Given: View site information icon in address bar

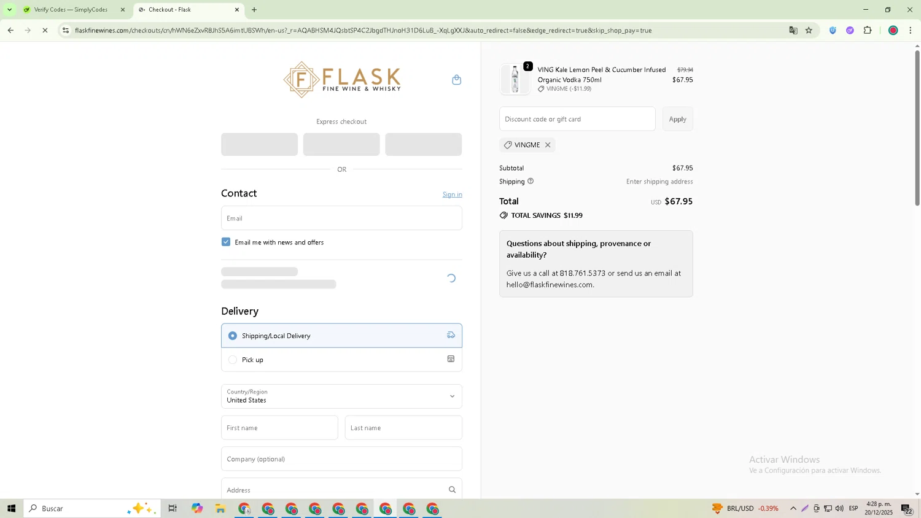Looking at the screenshot, I should click(x=66, y=30).
